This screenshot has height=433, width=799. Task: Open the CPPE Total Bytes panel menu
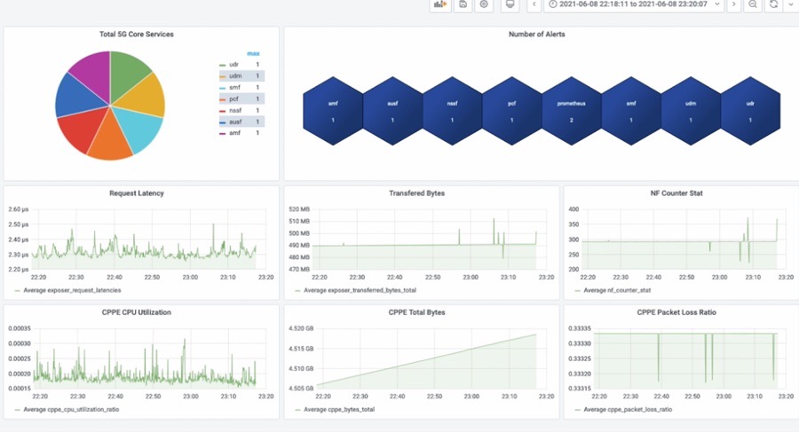click(417, 312)
